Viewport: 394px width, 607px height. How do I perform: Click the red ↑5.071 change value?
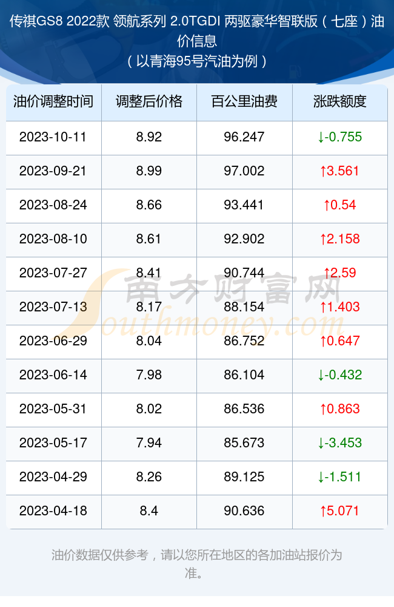tap(340, 511)
